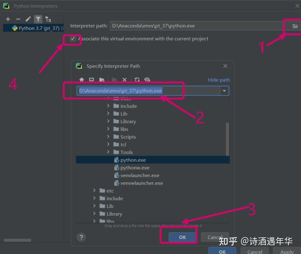
Task: Open folder browse icon next to Interpreter path
Action: pos(295,26)
